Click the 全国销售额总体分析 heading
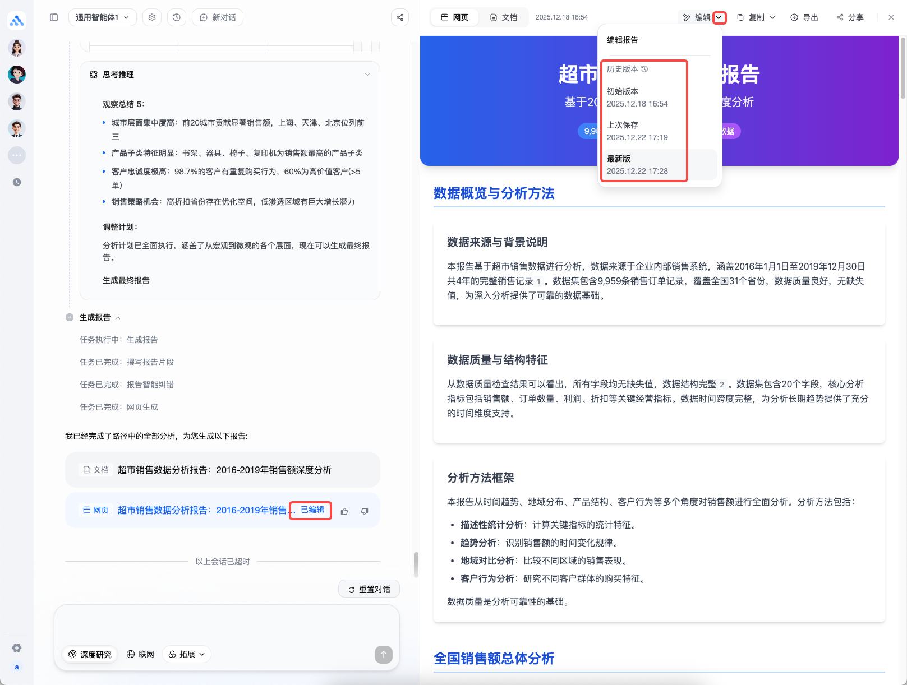Viewport: 907px width, 685px height. pyautogui.click(x=494, y=659)
